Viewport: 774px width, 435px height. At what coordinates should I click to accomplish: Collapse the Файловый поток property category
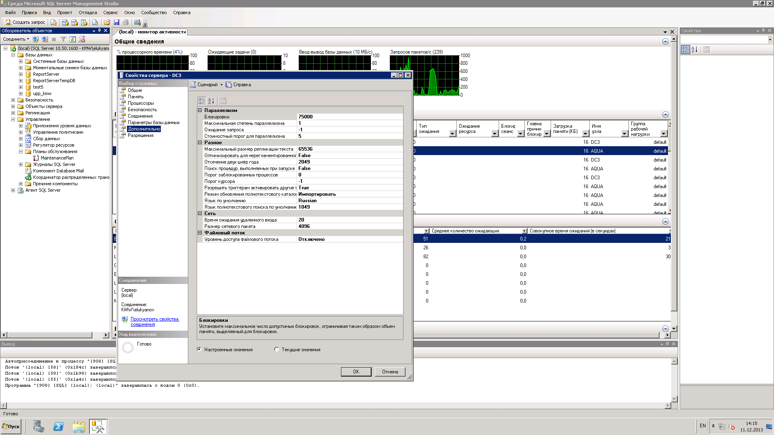[200, 232]
